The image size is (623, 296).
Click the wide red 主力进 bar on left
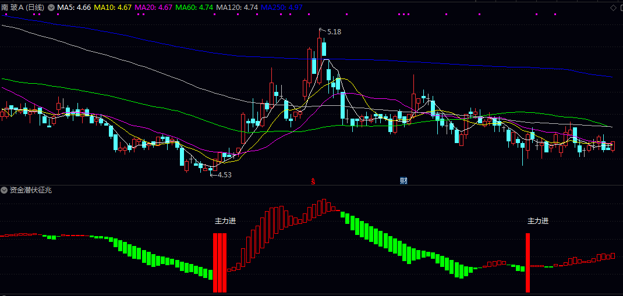(220, 263)
